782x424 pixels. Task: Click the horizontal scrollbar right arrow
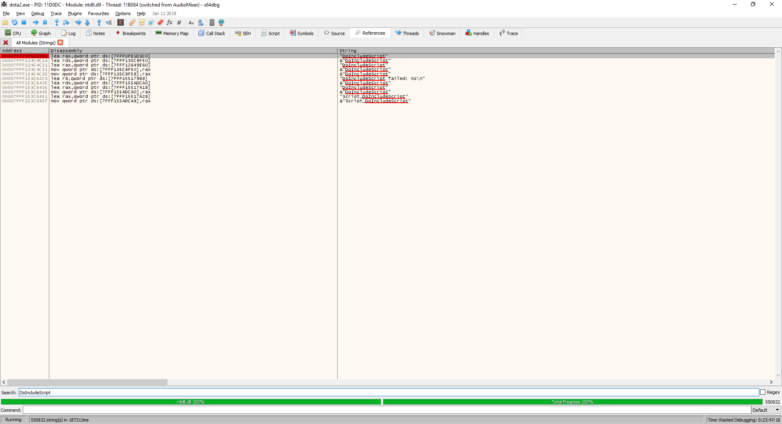pos(771,382)
